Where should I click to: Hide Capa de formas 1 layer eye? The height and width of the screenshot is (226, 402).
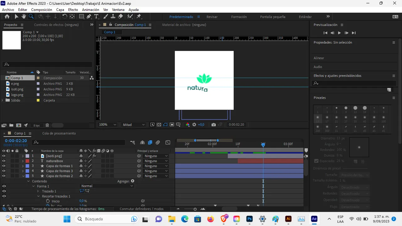pyautogui.click(x=4, y=166)
